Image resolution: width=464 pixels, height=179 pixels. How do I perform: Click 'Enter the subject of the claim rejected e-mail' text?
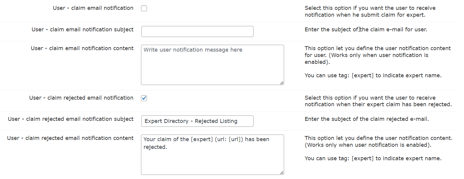coord(367,119)
